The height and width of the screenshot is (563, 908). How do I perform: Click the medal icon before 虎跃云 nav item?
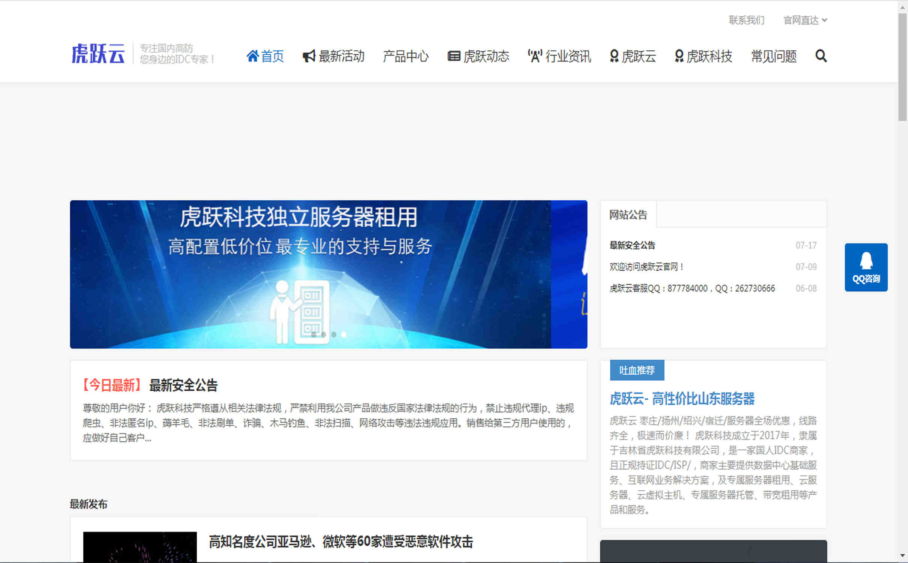click(x=613, y=56)
